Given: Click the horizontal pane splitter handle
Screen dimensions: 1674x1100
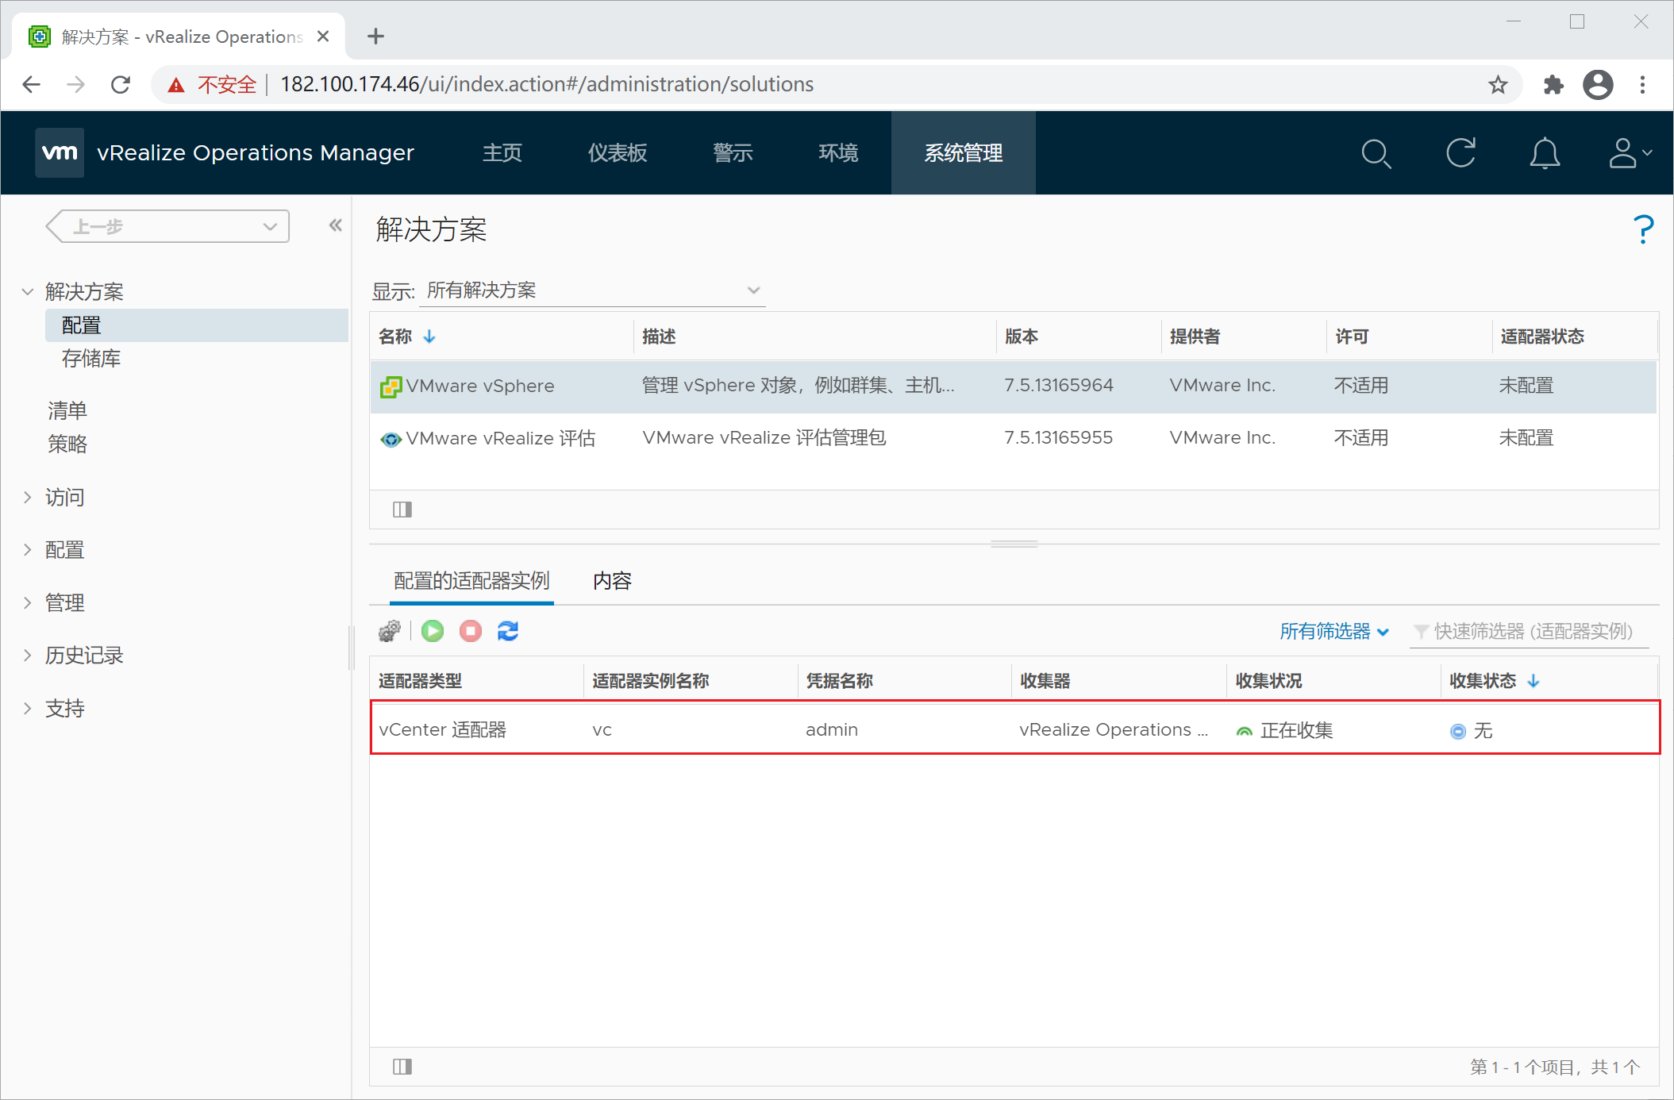Looking at the screenshot, I should (x=1014, y=544).
